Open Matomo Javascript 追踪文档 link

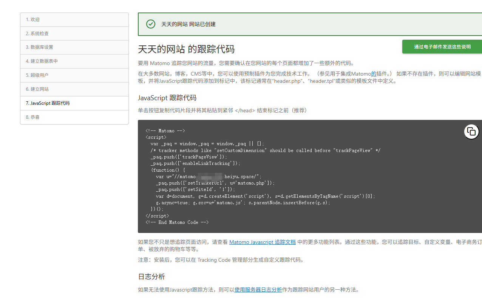pos(263,242)
